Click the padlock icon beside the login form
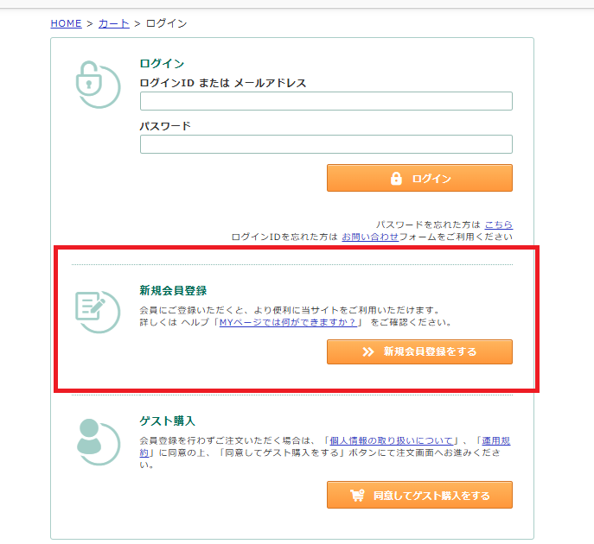The width and height of the screenshot is (594, 544). click(x=97, y=84)
